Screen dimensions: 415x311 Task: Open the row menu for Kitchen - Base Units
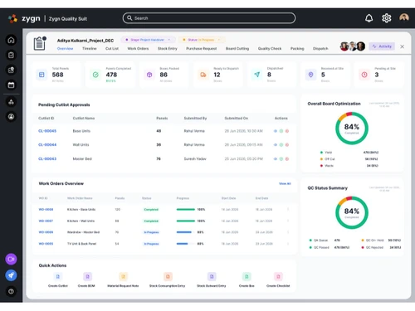(x=288, y=210)
